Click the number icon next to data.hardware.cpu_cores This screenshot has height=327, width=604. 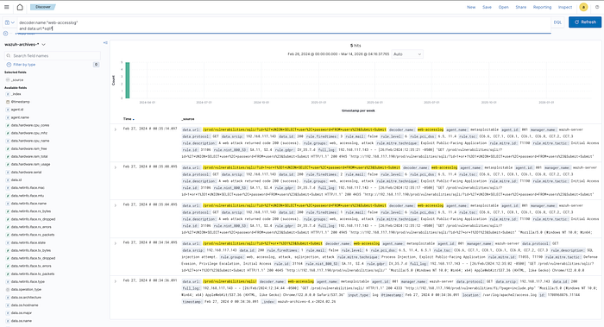(x=8, y=125)
